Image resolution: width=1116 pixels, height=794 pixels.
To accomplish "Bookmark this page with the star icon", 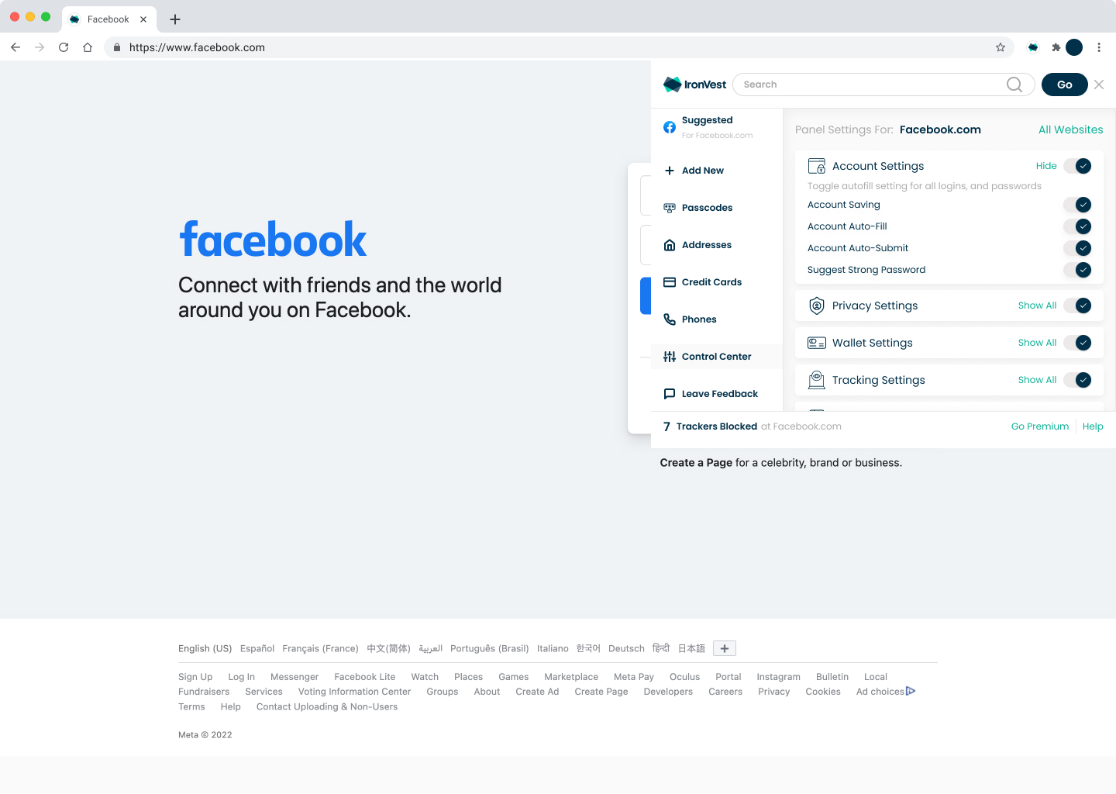I will pos(1001,47).
